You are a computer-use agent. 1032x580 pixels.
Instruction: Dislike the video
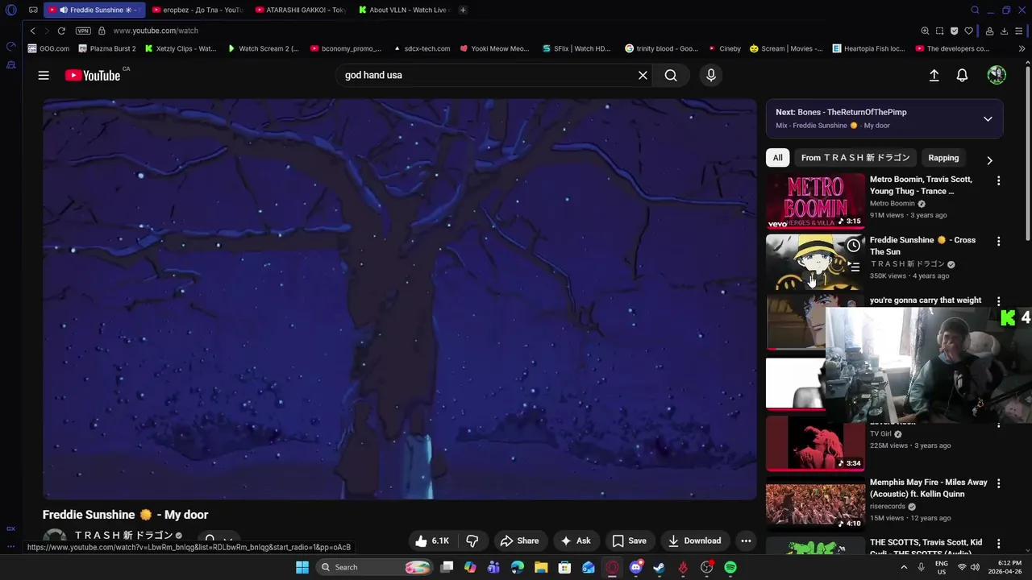click(x=472, y=541)
